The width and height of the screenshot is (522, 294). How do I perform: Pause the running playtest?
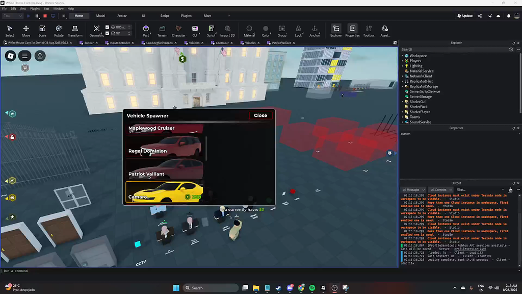(37, 16)
